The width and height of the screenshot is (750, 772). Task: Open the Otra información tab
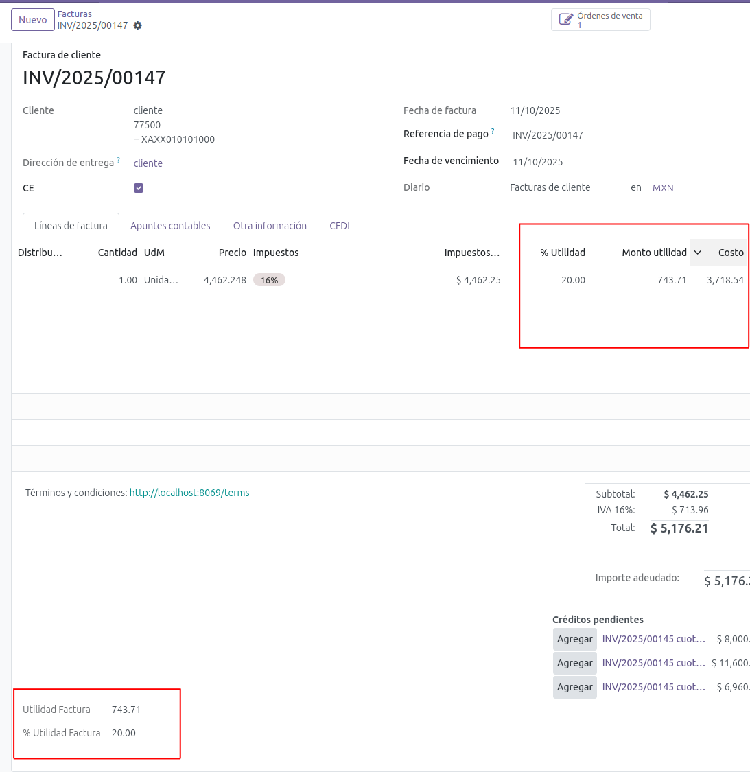(x=270, y=226)
